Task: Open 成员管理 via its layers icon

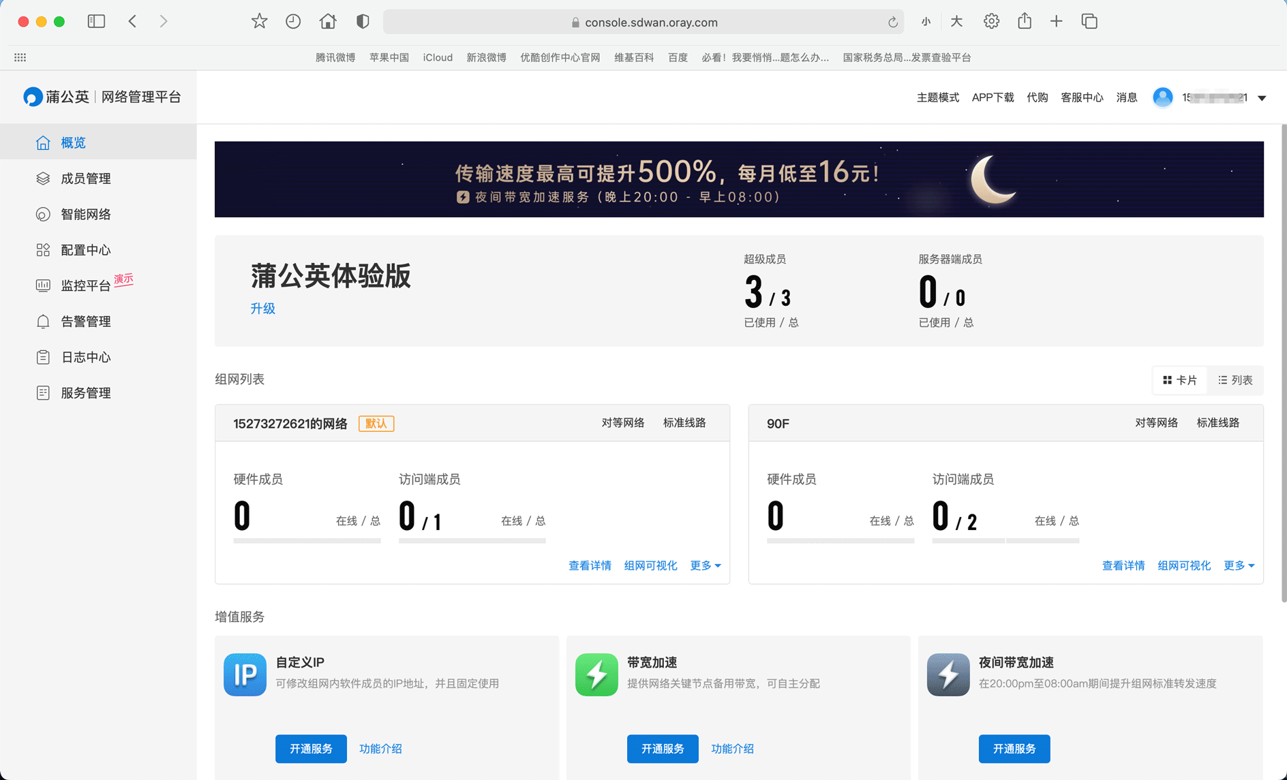Action: click(x=43, y=178)
